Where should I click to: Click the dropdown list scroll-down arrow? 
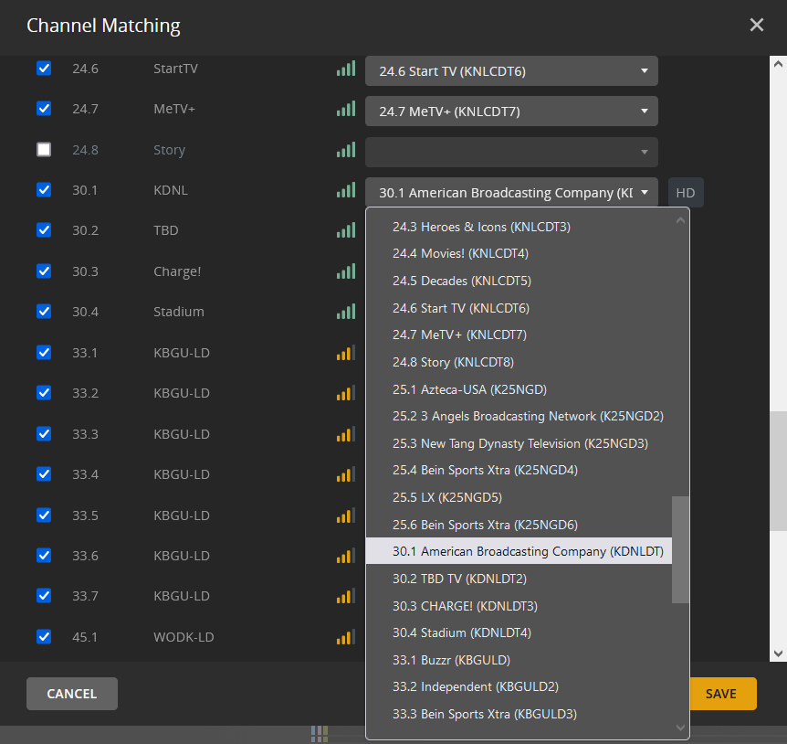[x=680, y=727]
